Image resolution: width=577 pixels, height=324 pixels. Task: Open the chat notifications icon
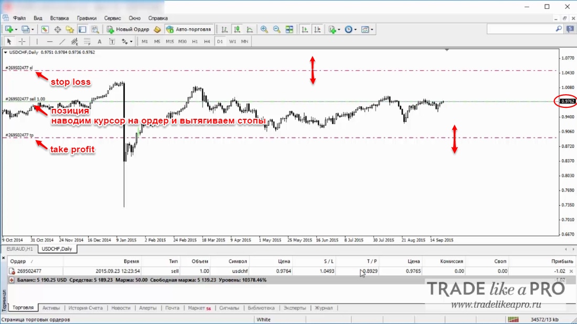[x=570, y=29]
